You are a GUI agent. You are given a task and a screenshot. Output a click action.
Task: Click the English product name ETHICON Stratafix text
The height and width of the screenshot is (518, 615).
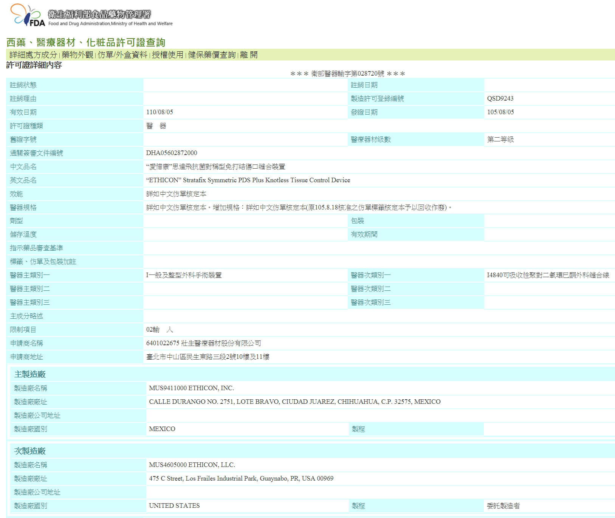[248, 180]
